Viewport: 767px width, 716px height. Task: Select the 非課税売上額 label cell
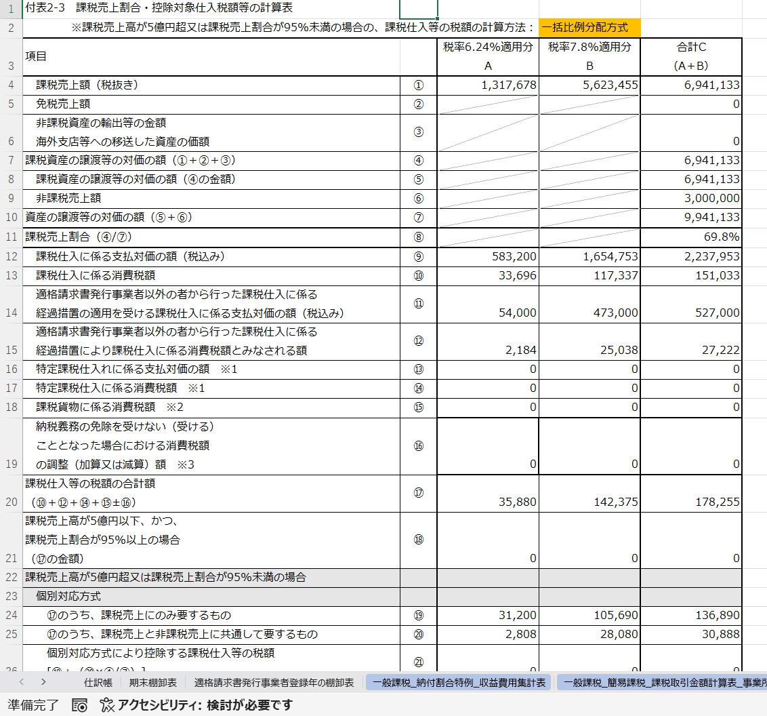211,199
